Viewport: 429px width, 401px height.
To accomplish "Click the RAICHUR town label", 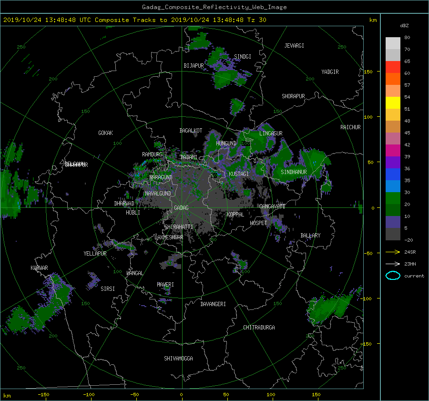I will click(350, 127).
